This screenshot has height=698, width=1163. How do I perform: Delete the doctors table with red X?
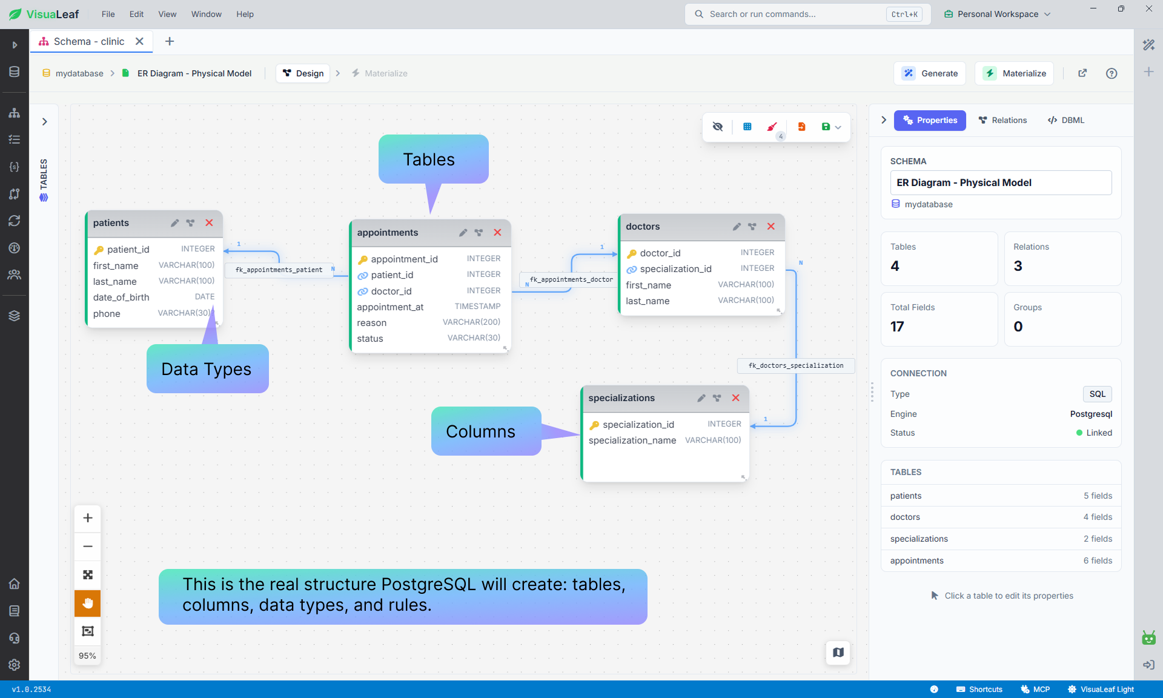pyautogui.click(x=771, y=227)
